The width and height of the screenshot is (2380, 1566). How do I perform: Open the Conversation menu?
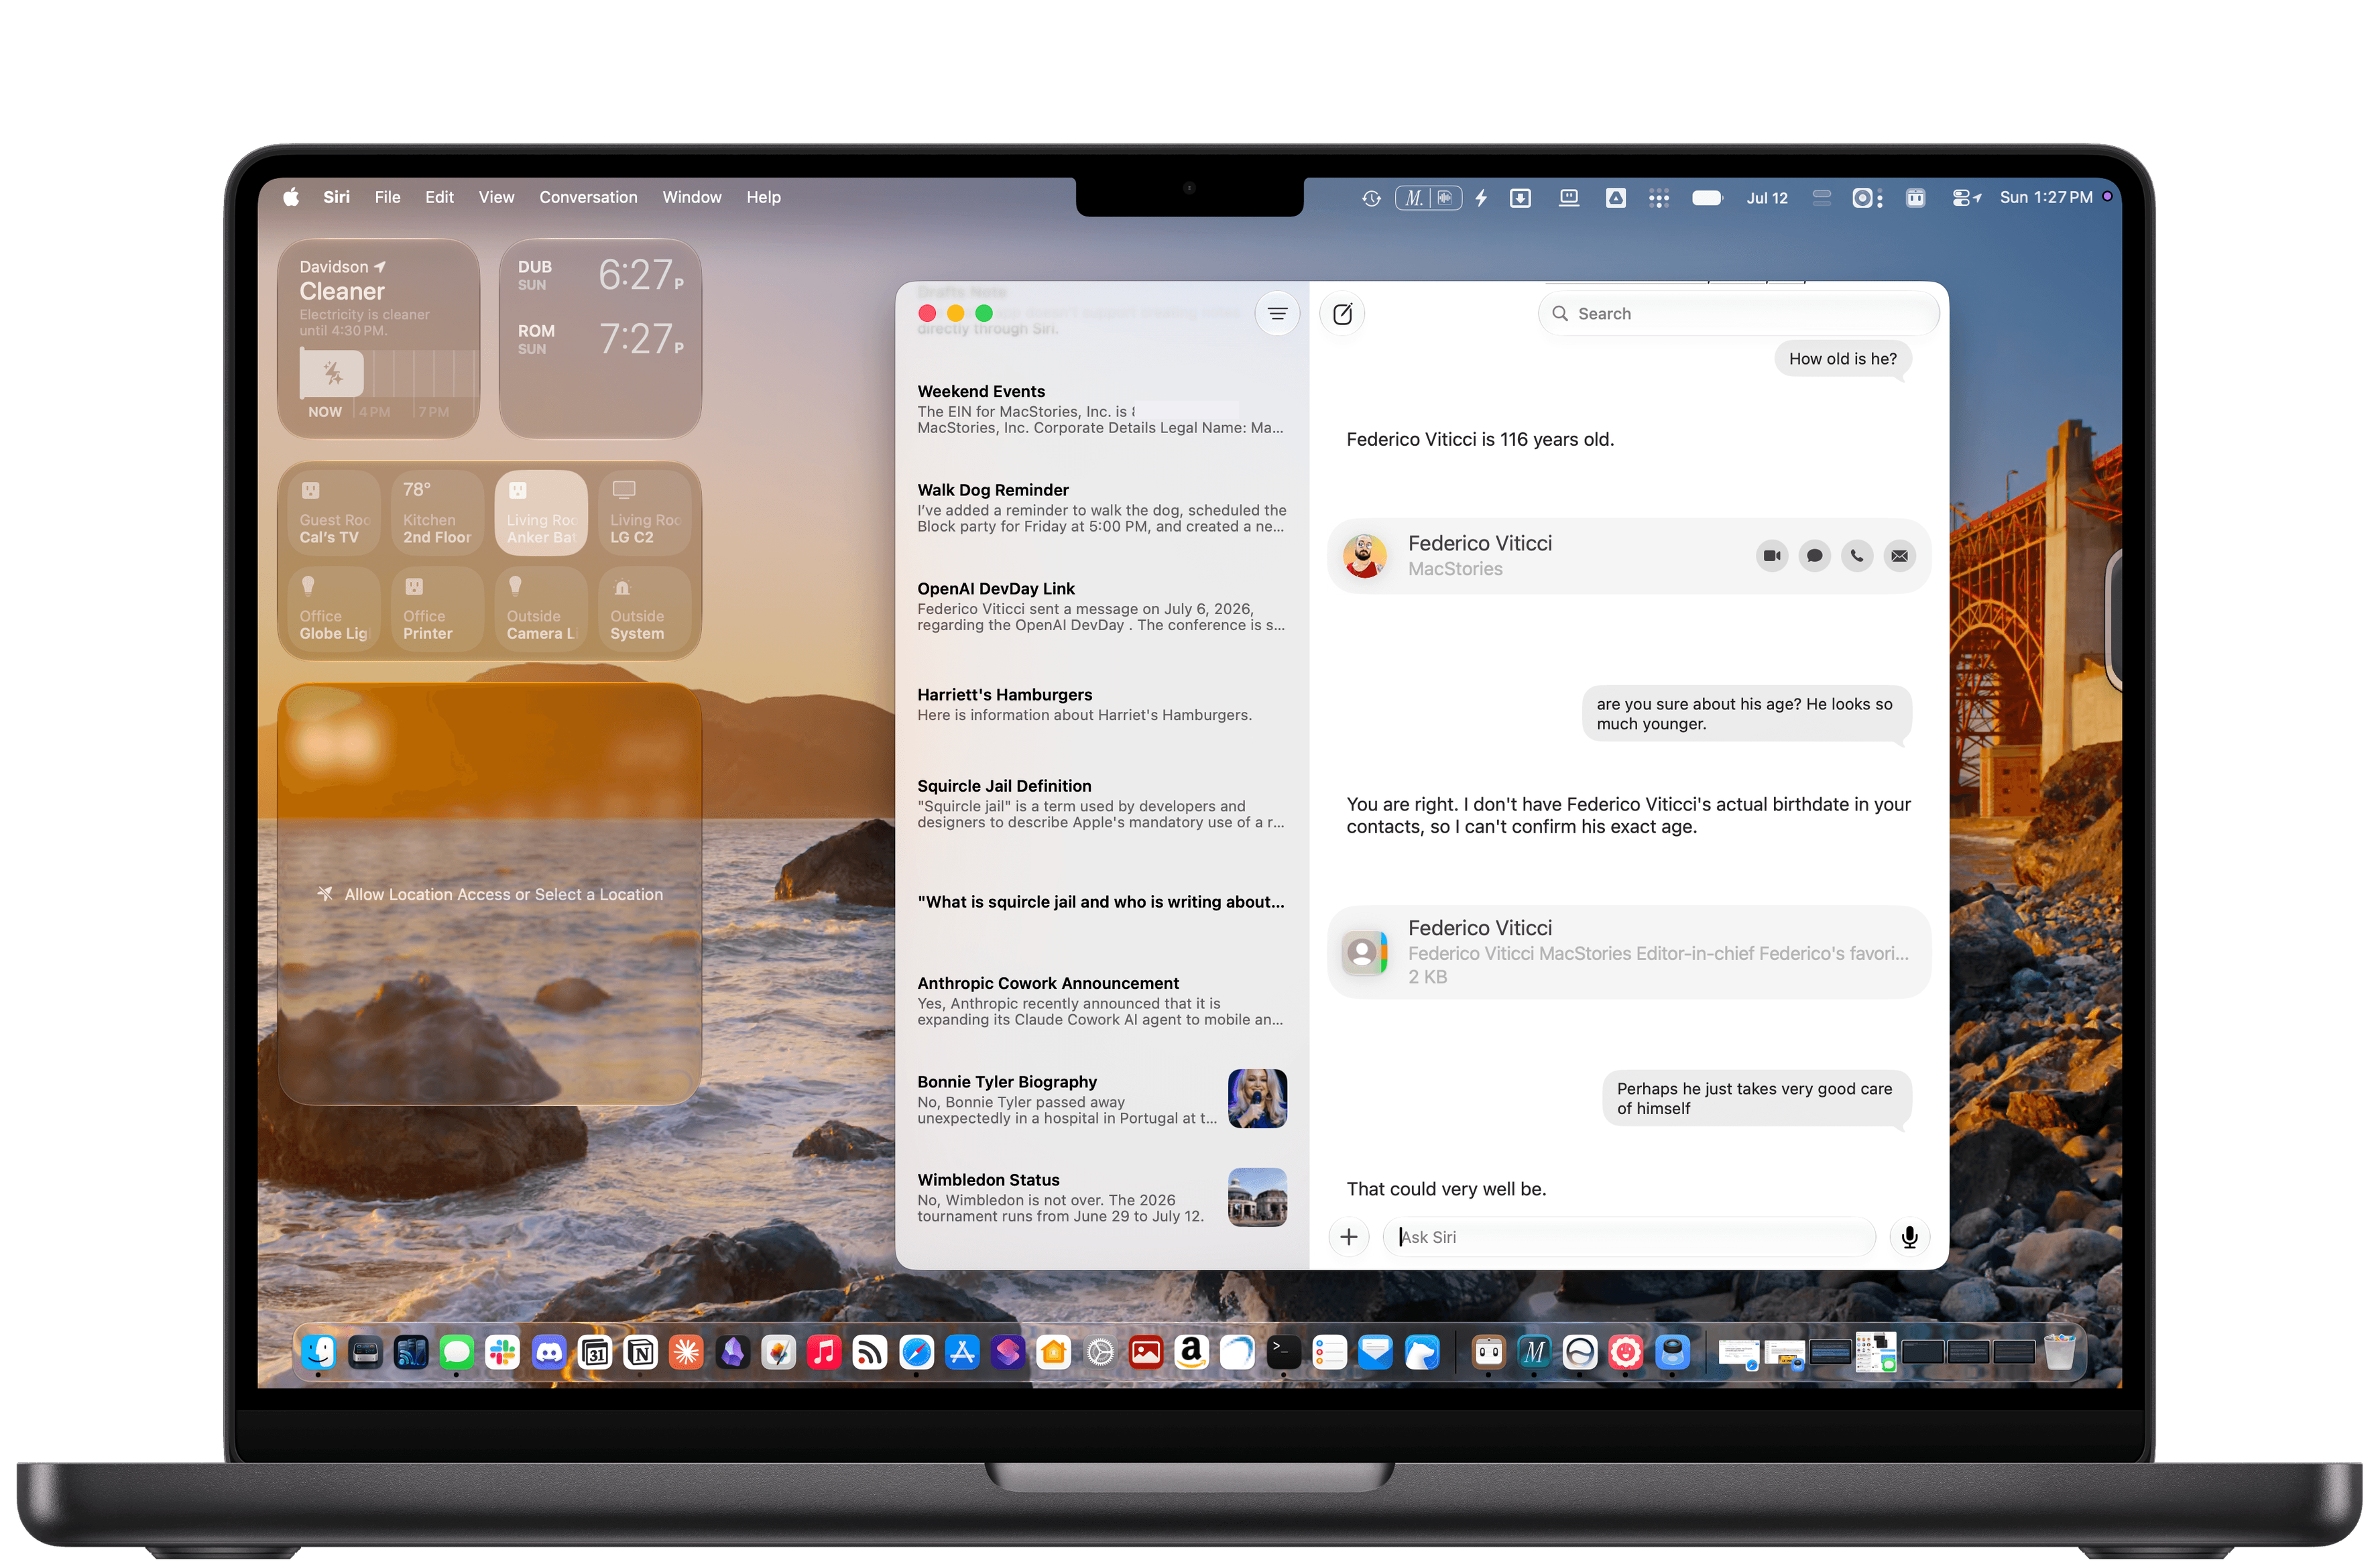coord(588,198)
